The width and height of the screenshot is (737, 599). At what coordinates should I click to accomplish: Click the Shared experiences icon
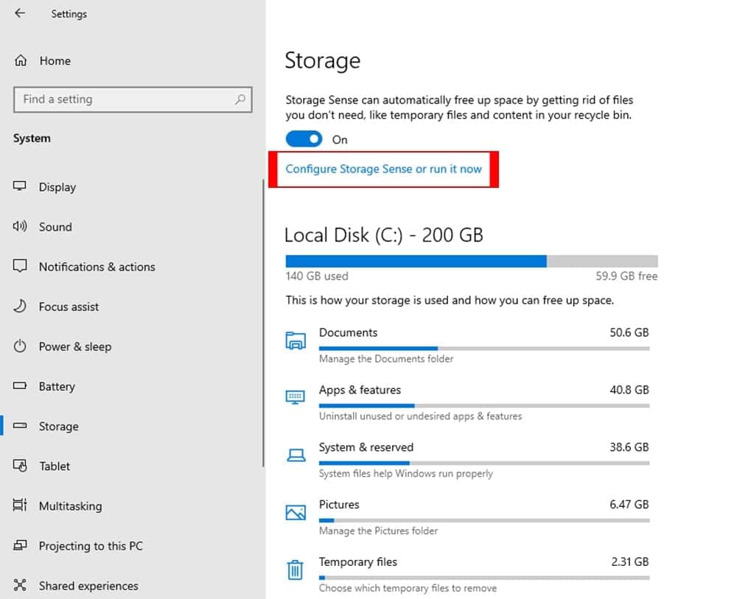[20, 585]
